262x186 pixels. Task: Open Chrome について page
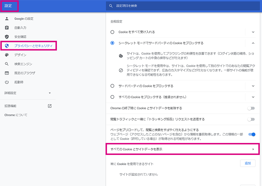click(16, 115)
